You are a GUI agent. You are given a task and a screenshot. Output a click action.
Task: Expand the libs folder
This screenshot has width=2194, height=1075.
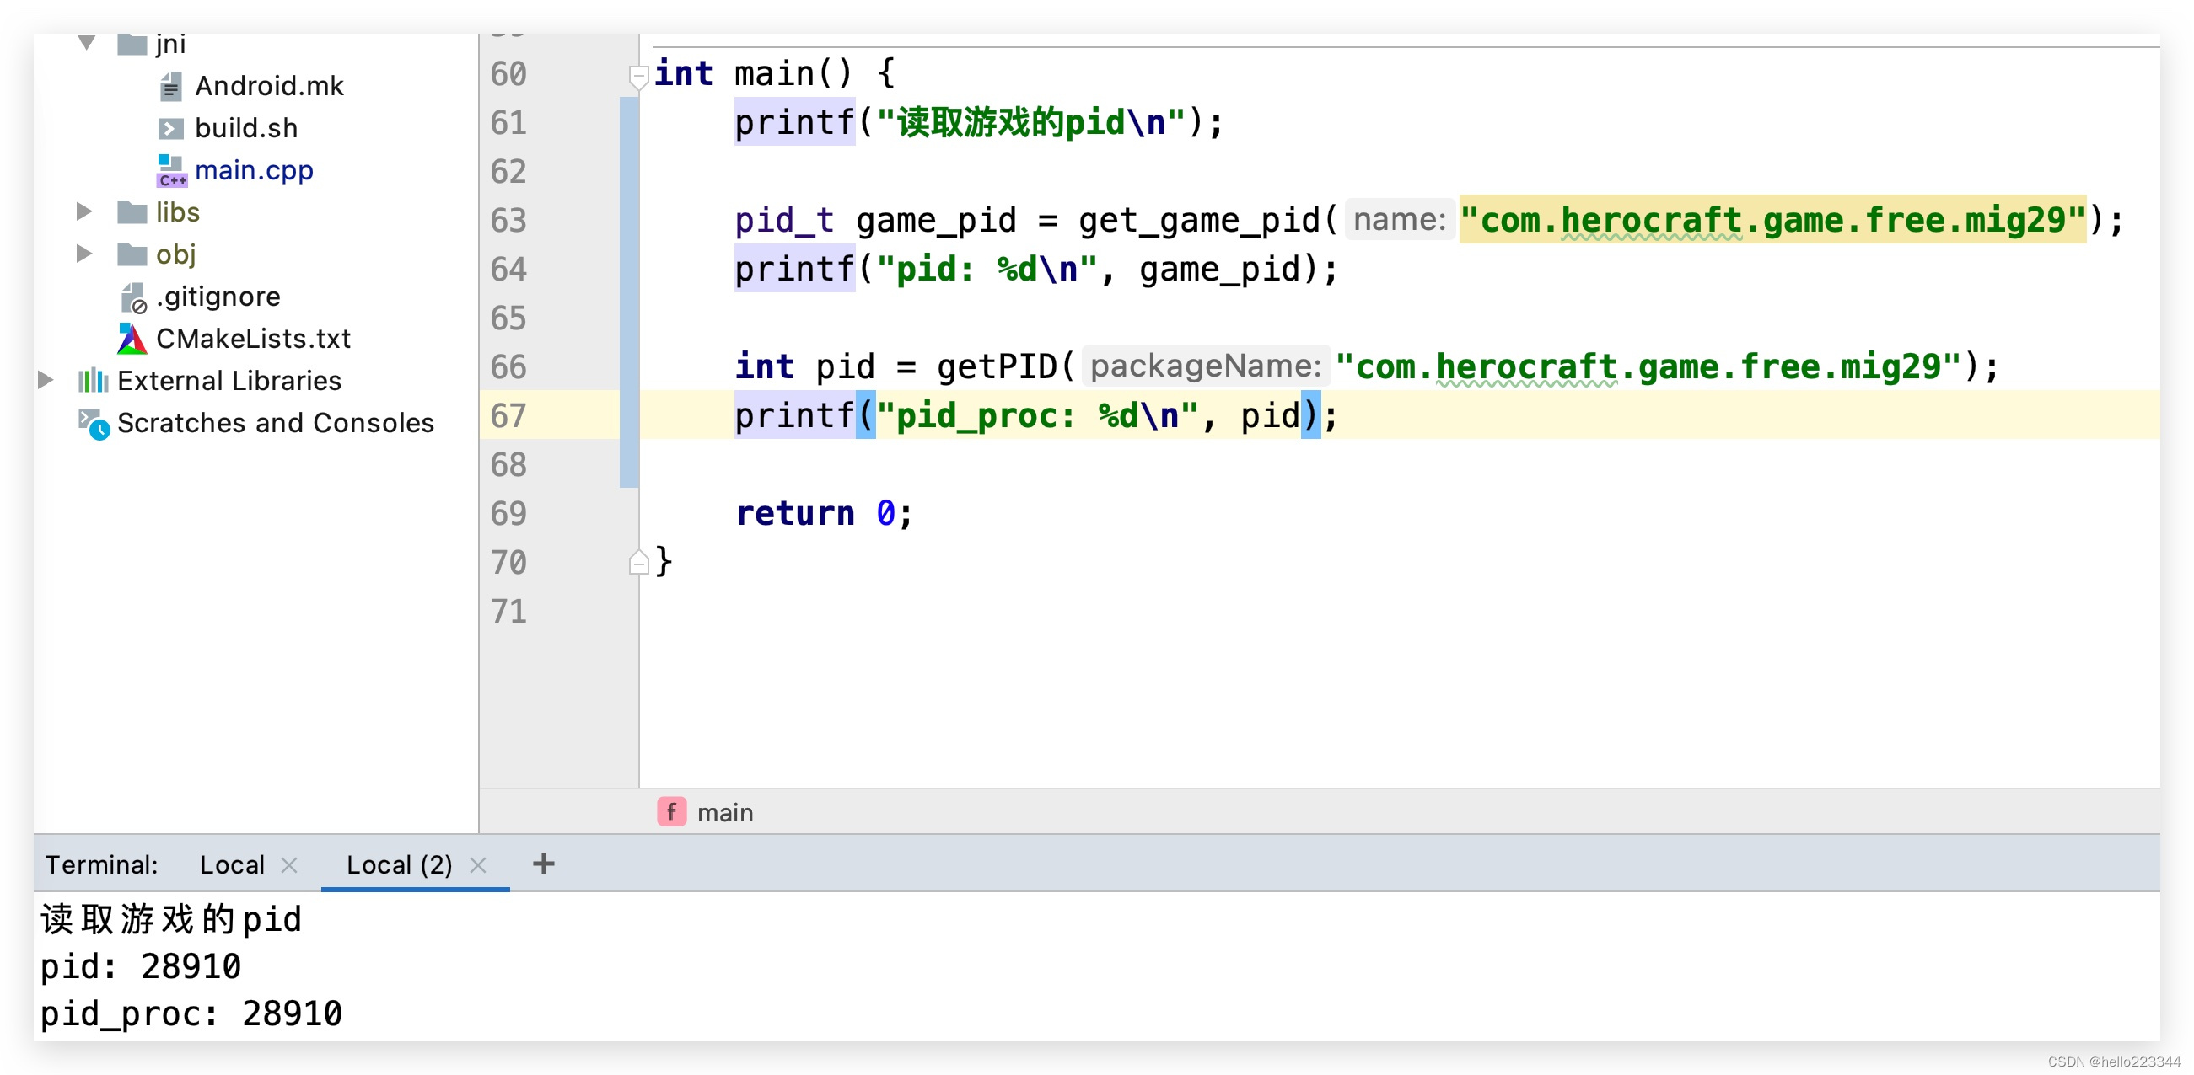tap(84, 212)
